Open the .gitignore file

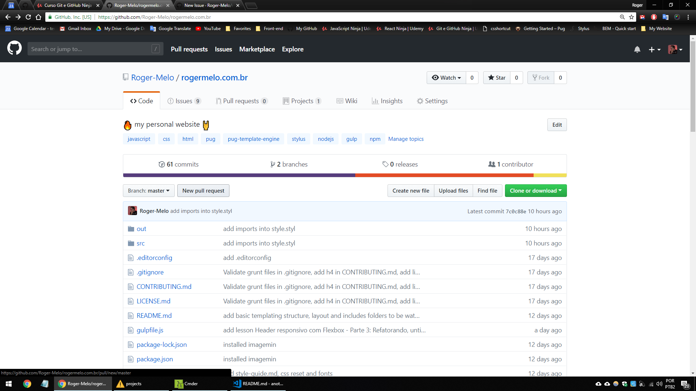[150, 272]
